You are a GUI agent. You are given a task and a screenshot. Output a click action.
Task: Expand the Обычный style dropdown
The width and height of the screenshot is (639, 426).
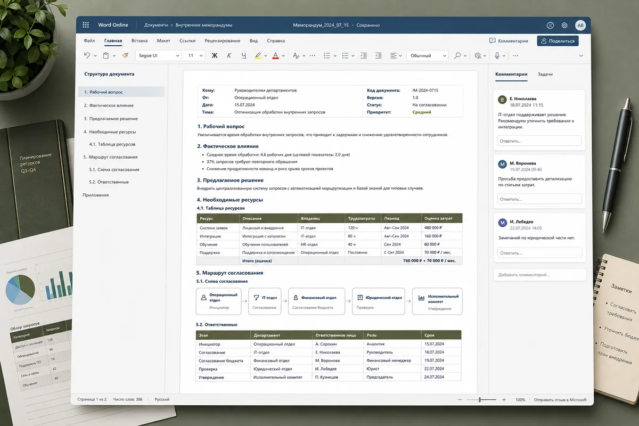428,55
